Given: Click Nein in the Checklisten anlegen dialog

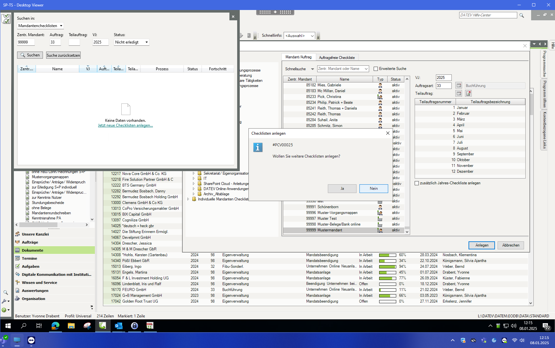Looking at the screenshot, I should [x=373, y=188].
